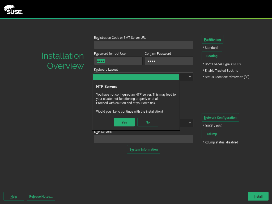Start installation with Install button
This screenshot has width=272, height=204.
pyautogui.click(x=258, y=196)
